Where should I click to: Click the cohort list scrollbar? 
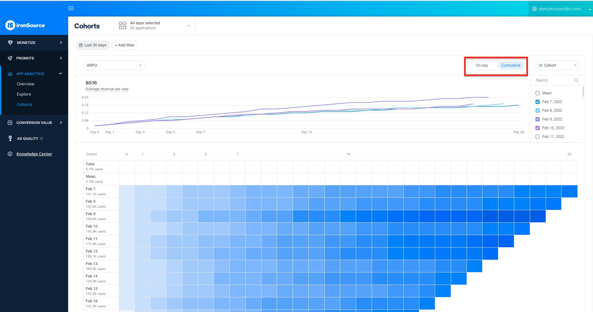click(x=583, y=92)
